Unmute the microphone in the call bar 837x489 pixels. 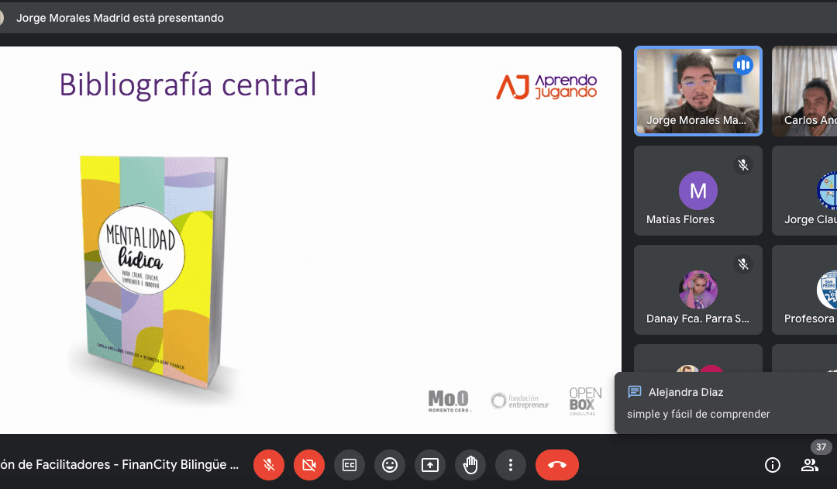pyautogui.click(x=268, y=465)
